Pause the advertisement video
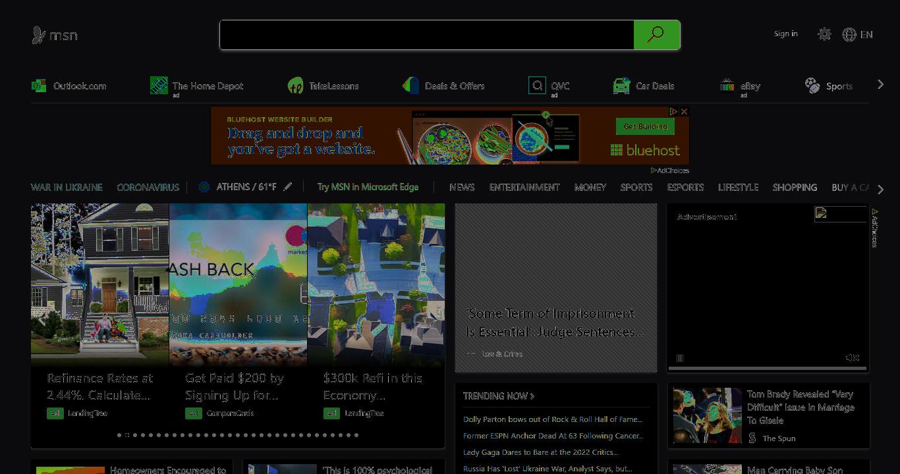 (680, 358)
